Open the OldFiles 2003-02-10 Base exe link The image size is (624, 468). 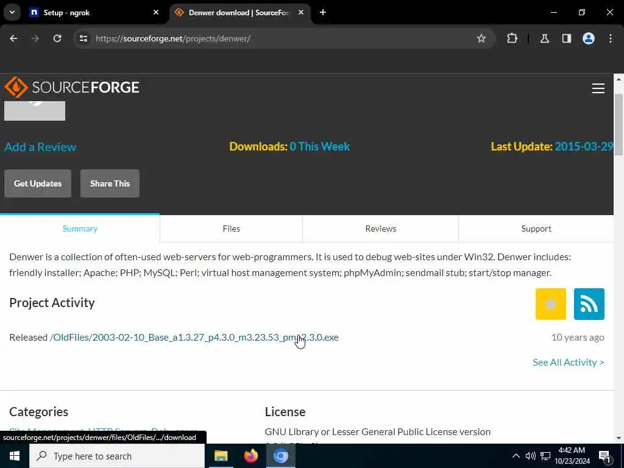tap(194, 338)
